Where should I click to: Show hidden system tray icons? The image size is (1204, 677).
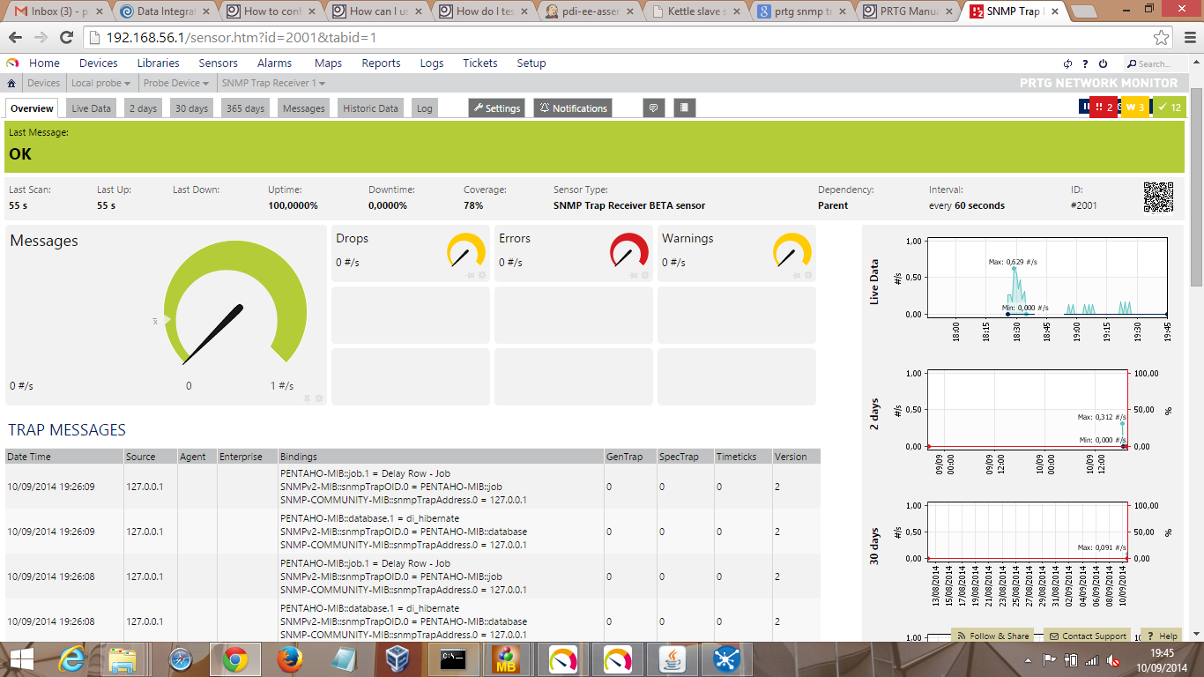tap(1029, 659)
